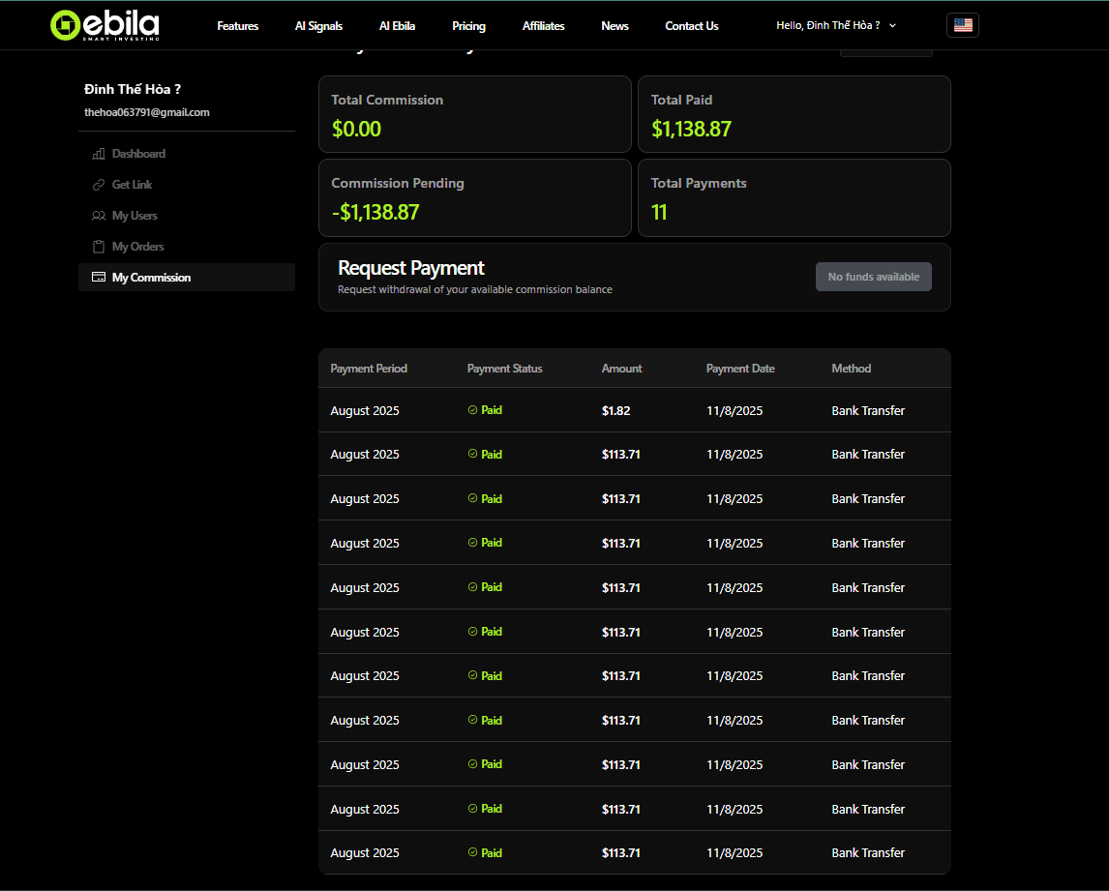Click the Ebila logo in the header
This screenshot has height=891, width=1109.
tap(105, 25)
